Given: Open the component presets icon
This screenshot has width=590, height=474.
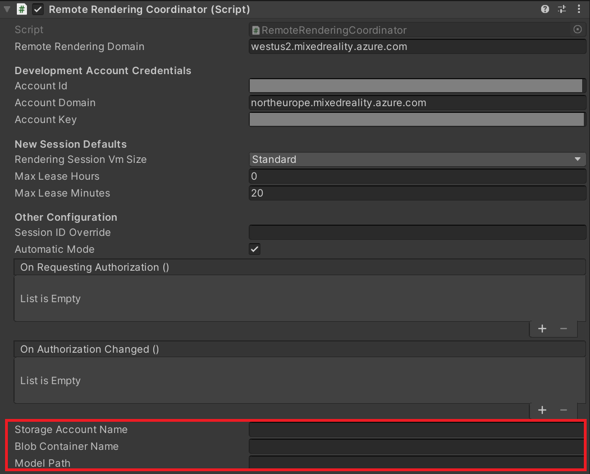Looking at the screenshot, I should tap(562, 10).
